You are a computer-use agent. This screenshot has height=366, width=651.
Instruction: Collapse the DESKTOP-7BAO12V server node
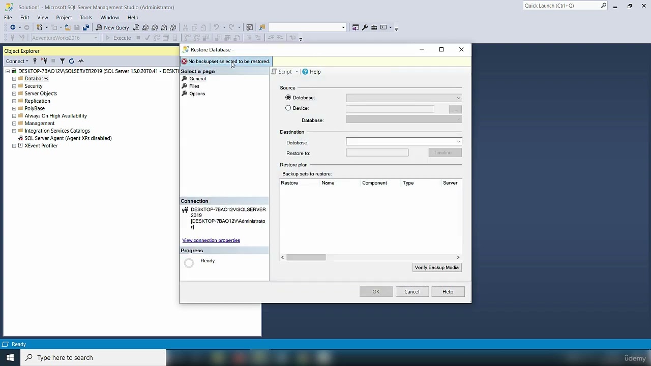click(x=8, y=71)
